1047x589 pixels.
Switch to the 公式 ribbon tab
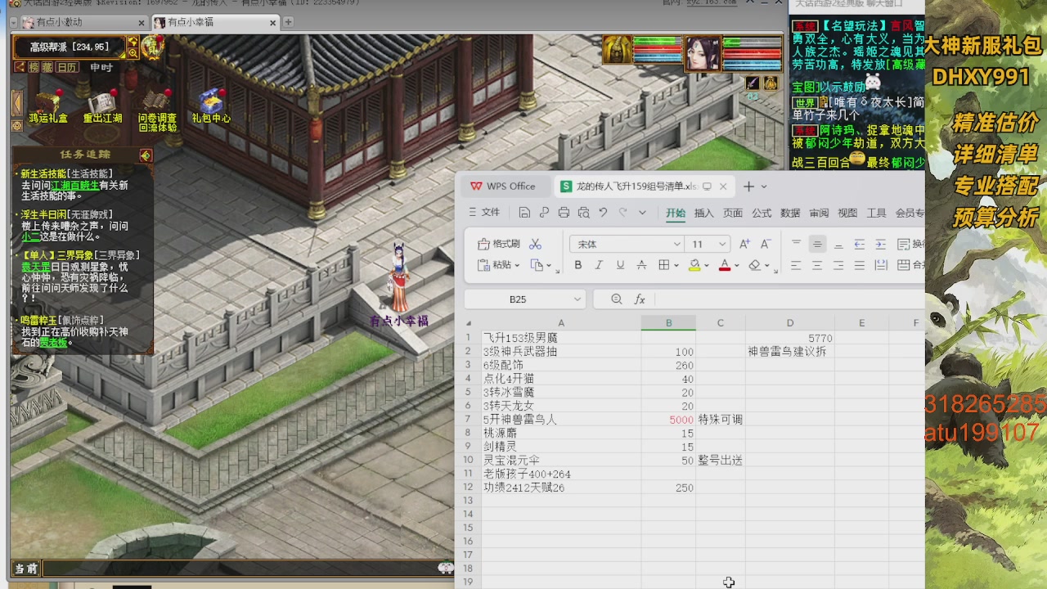click(x=762, y=213)
